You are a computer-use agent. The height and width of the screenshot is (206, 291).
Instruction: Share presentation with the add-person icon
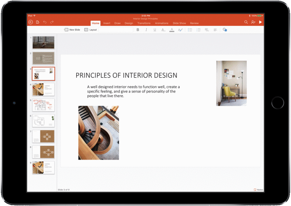point(253,22)
